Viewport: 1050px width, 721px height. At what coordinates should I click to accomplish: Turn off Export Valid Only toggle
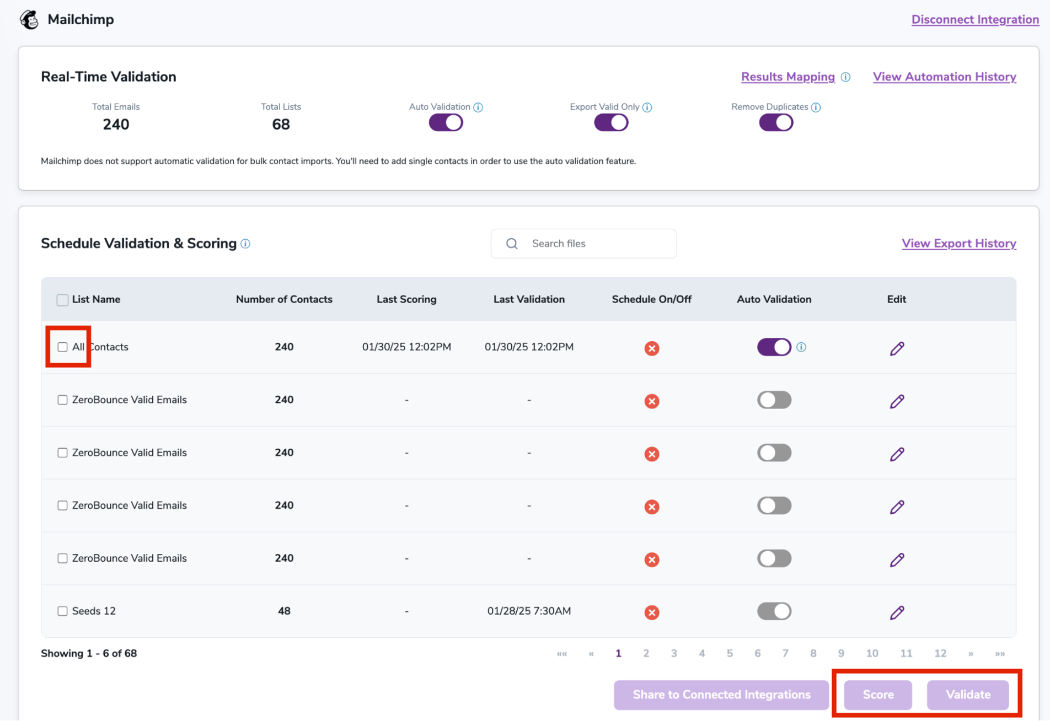point(611,123)
